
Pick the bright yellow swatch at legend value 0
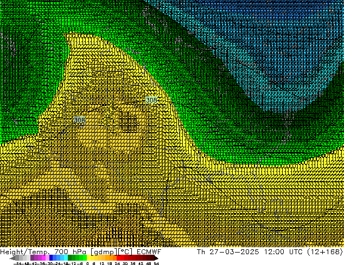click(89, 257)
